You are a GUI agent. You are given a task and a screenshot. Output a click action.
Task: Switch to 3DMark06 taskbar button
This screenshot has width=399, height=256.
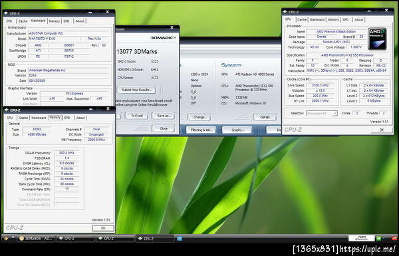36,239
